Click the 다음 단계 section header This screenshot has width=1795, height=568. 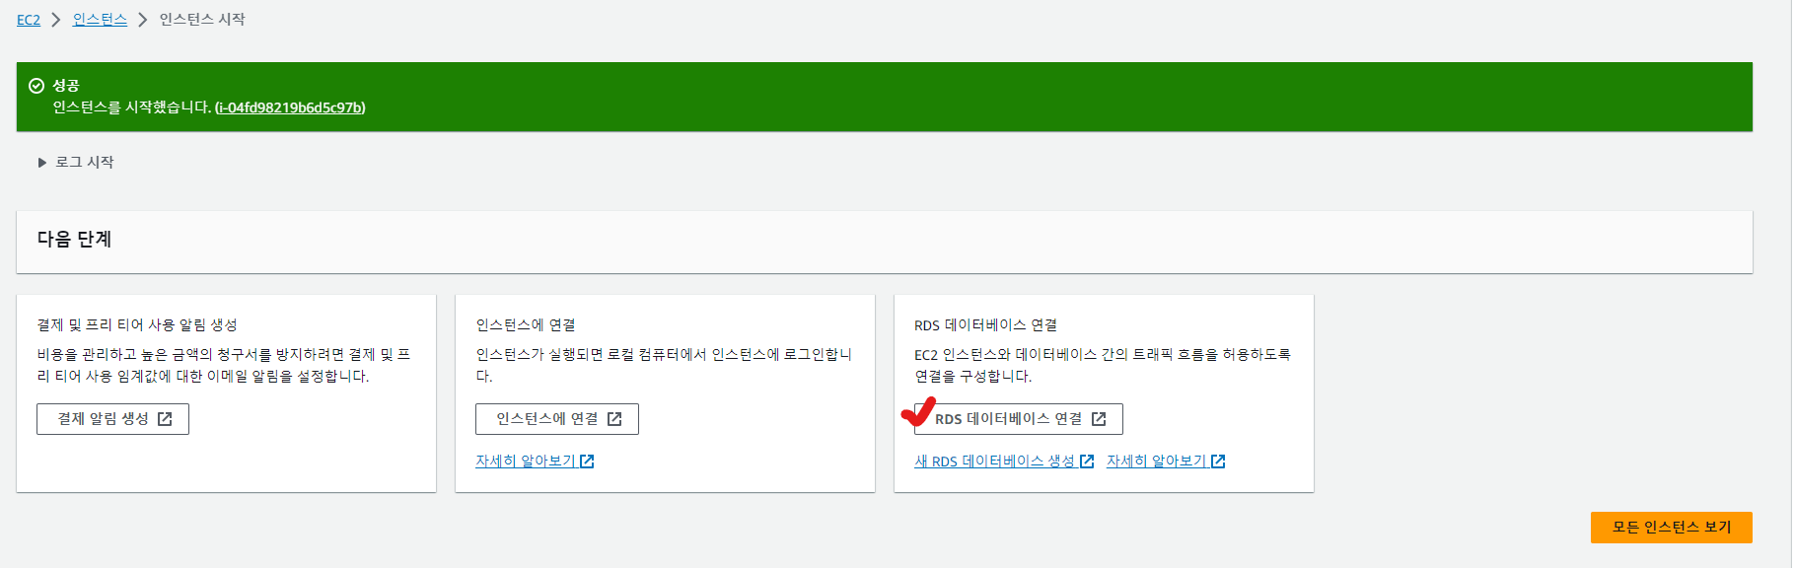[75, 240]
